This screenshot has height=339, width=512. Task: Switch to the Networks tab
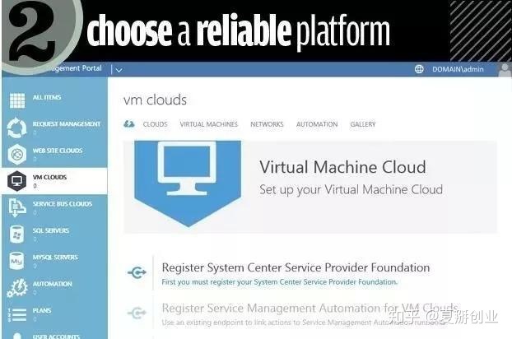click(x=267, y=124)
